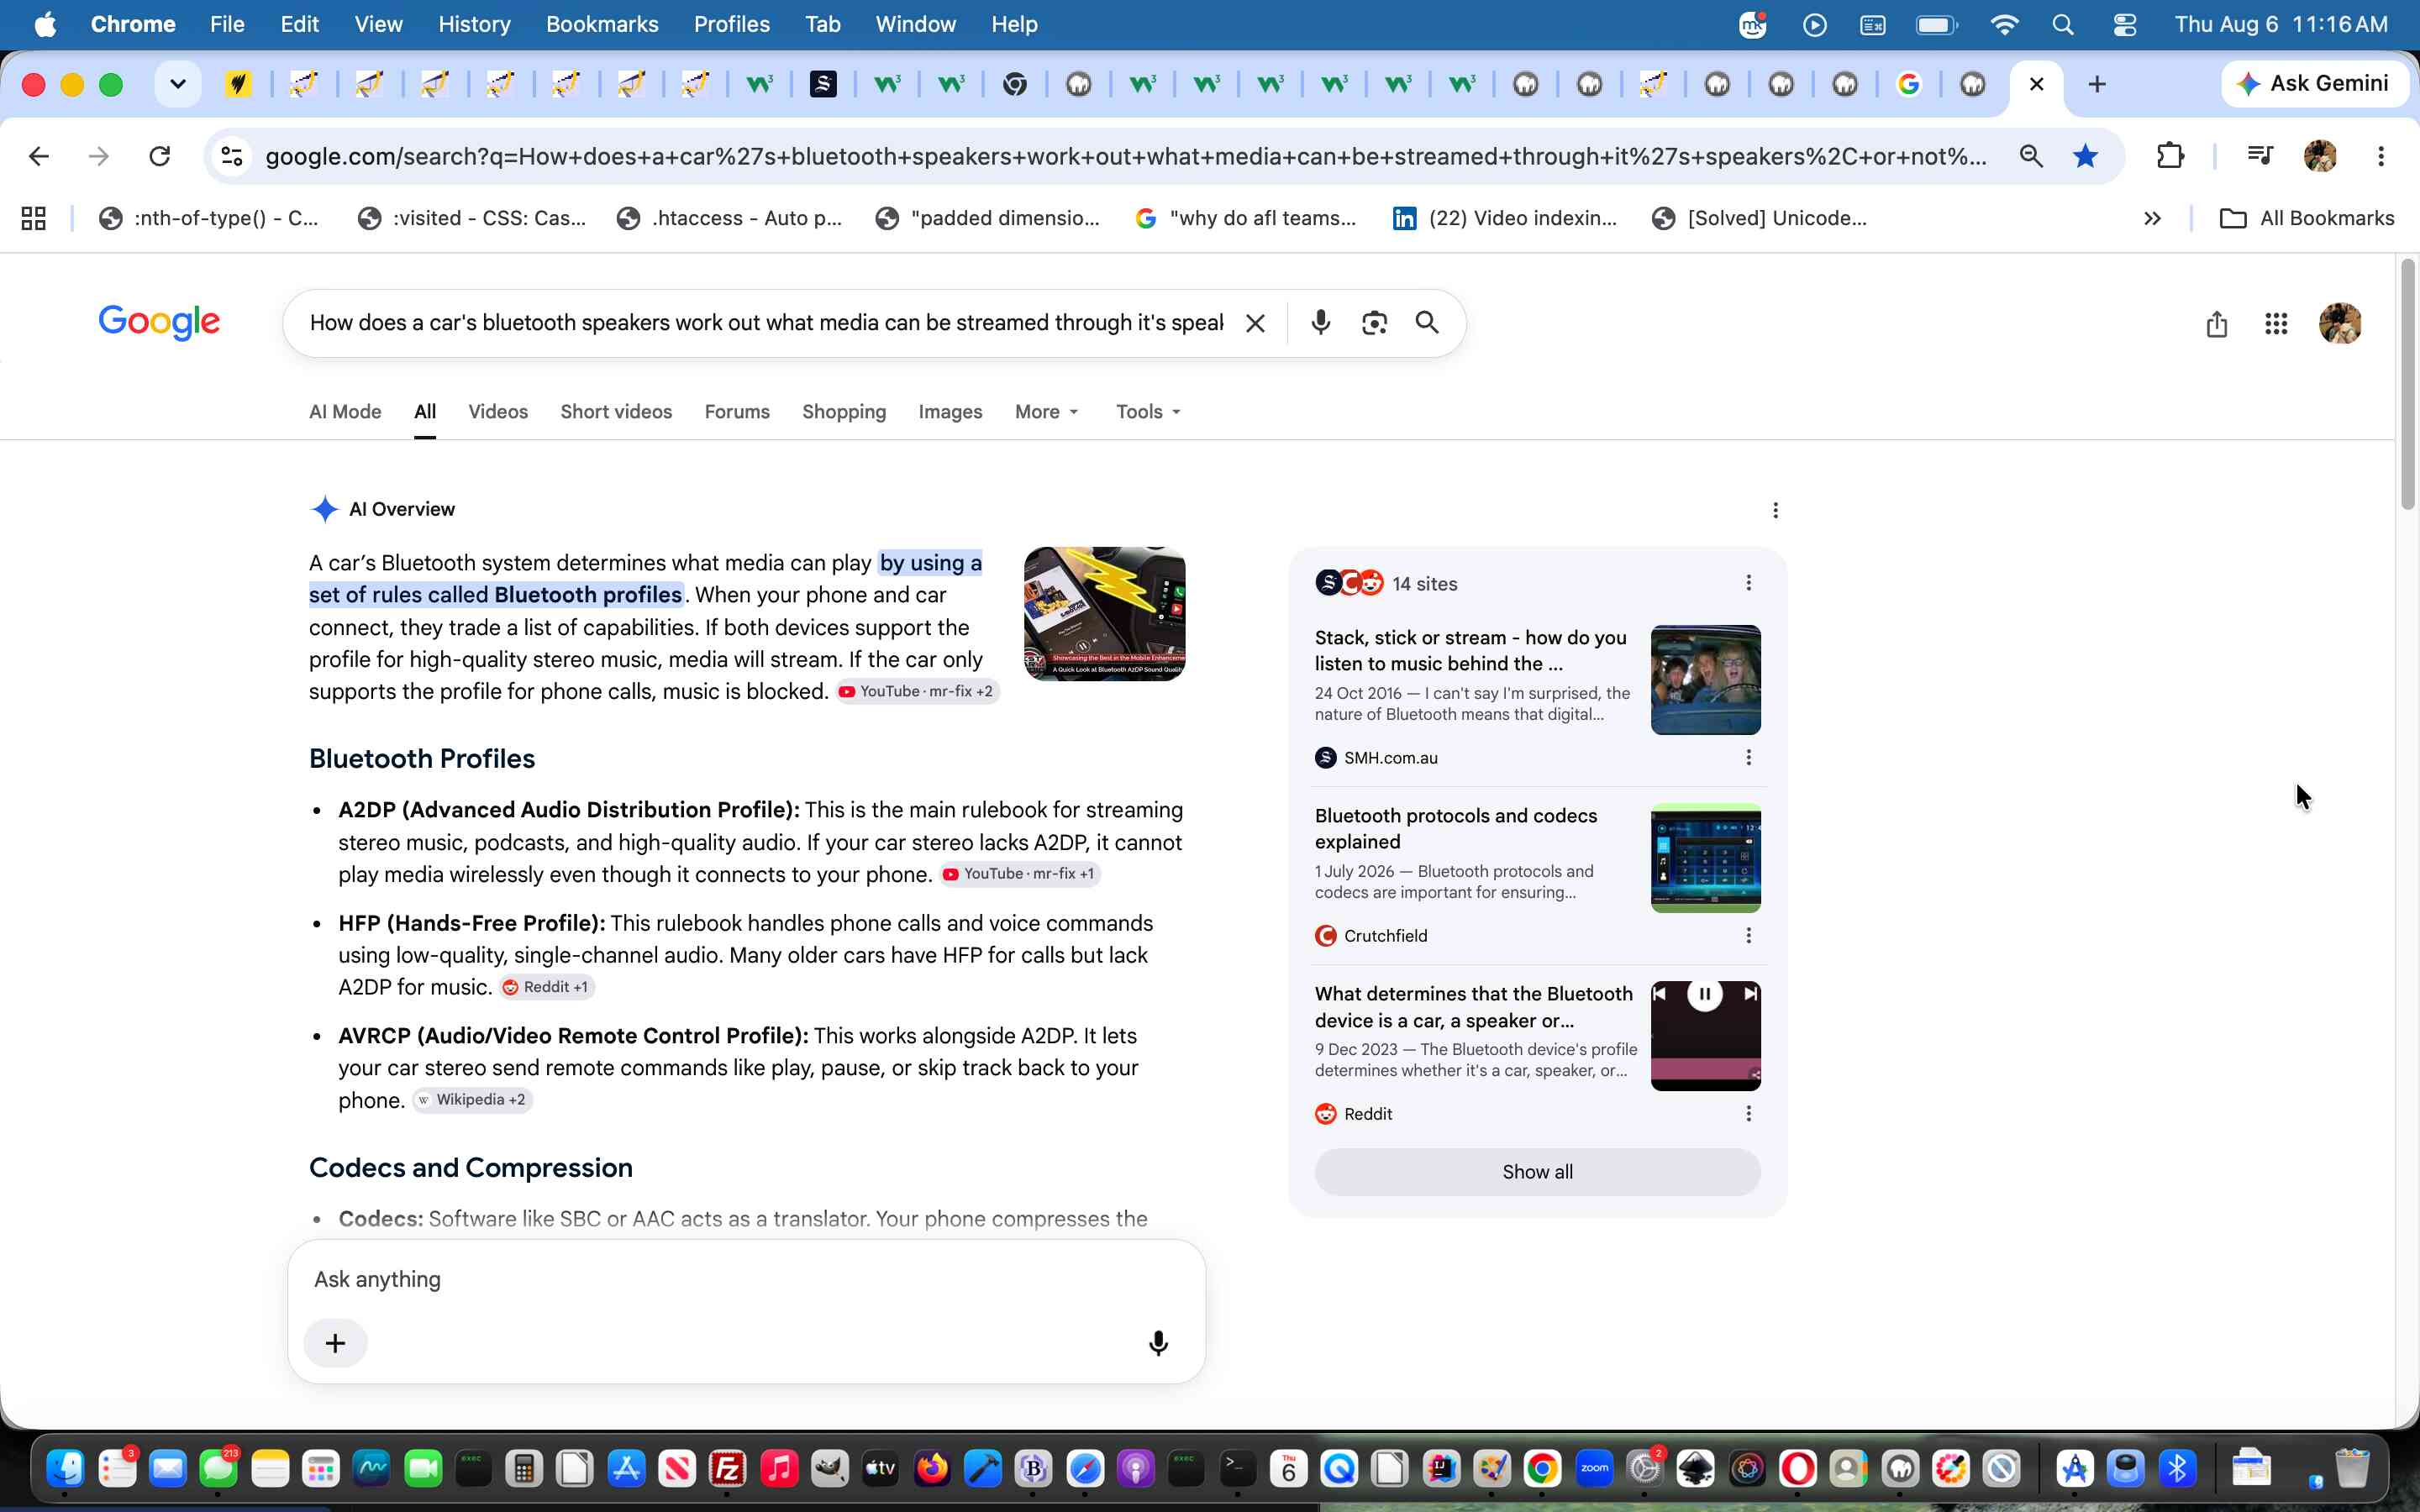Open options for the Reddit source

(x=1748, y=1114)
